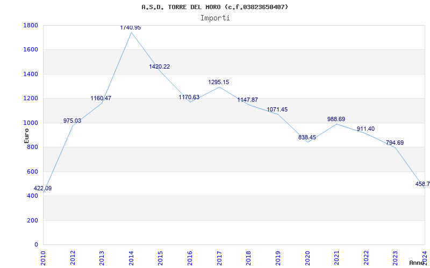Click the 1160.47 data label
The image size is (430, 268).
pos(101,99)
